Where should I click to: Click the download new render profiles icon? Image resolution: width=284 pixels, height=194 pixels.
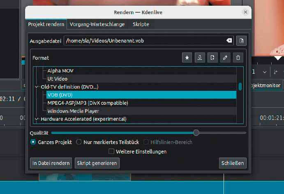pyautogui.click(x=200, y=58)
